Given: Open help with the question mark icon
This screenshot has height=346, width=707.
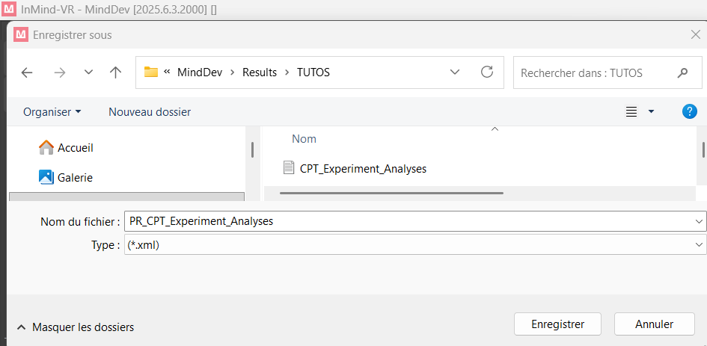Looking at the screenshot, I should [690, 111].
